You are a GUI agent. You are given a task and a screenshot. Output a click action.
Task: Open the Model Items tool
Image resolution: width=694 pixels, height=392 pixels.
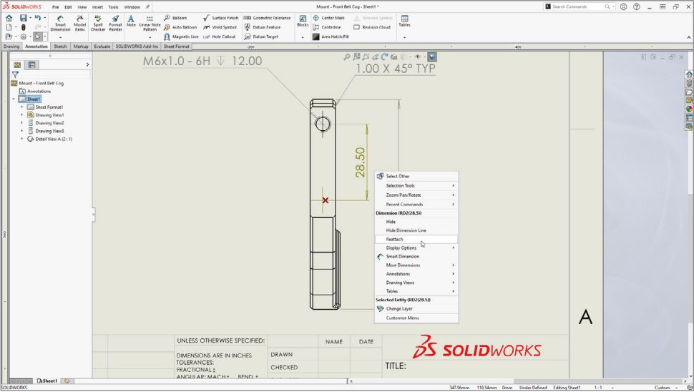(79, 23)
